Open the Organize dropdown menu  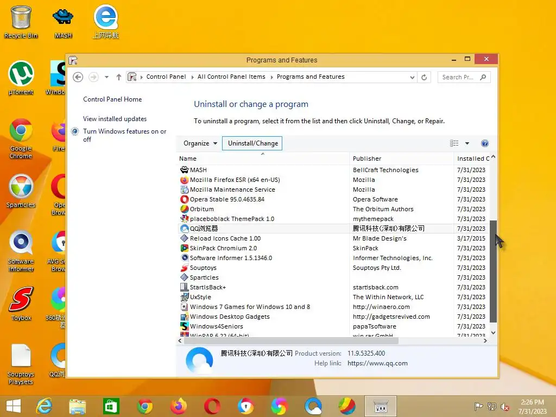200,143
